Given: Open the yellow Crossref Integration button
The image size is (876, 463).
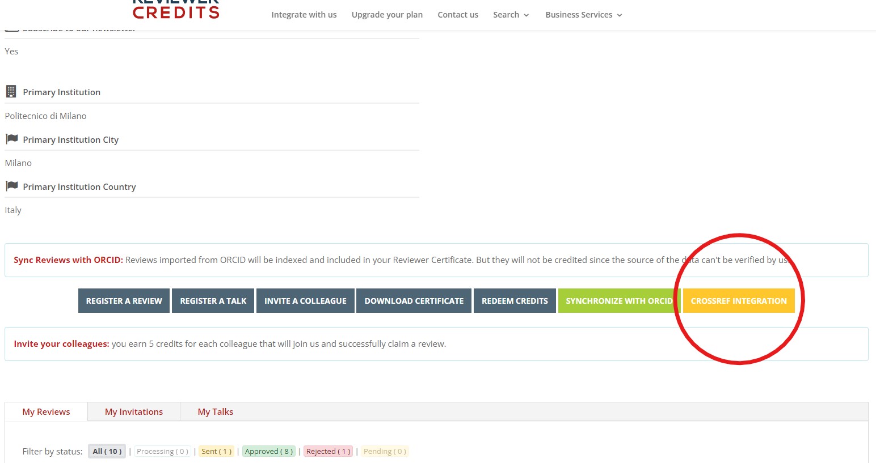Looking at the screenshot, I should (x=739, y=301).
